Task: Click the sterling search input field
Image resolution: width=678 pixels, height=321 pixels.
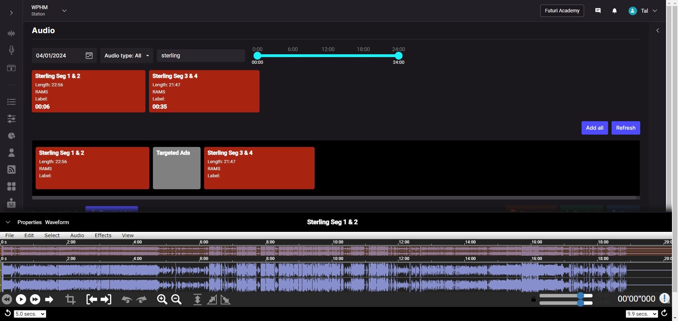Action: tap(201, 56)
